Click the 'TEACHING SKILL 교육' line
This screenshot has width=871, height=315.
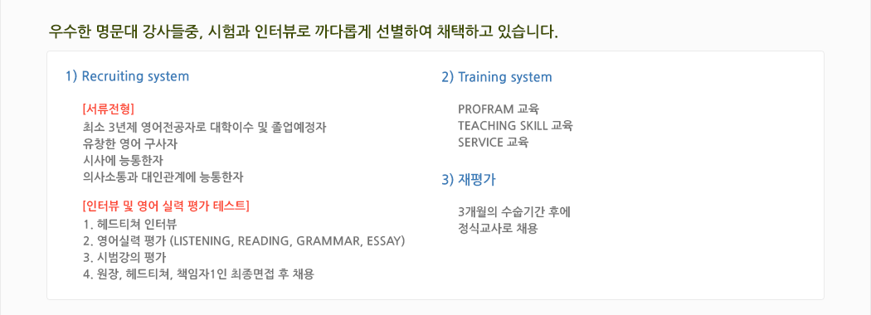point(515,125)
